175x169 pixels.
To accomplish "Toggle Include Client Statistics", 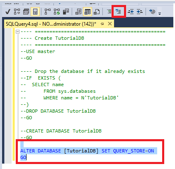I will 66,12.
